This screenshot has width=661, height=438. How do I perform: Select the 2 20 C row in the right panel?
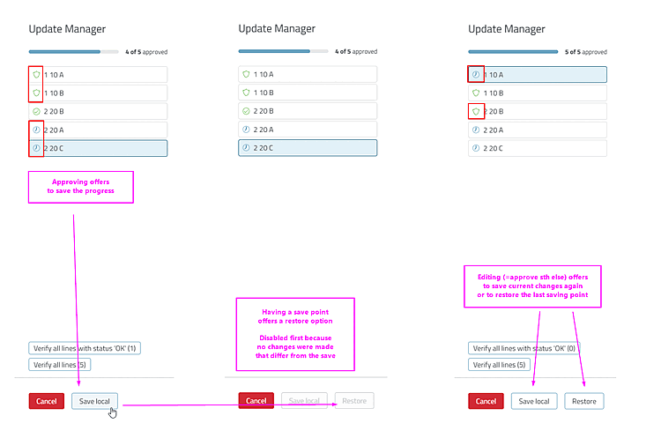(x=538, y=148)
